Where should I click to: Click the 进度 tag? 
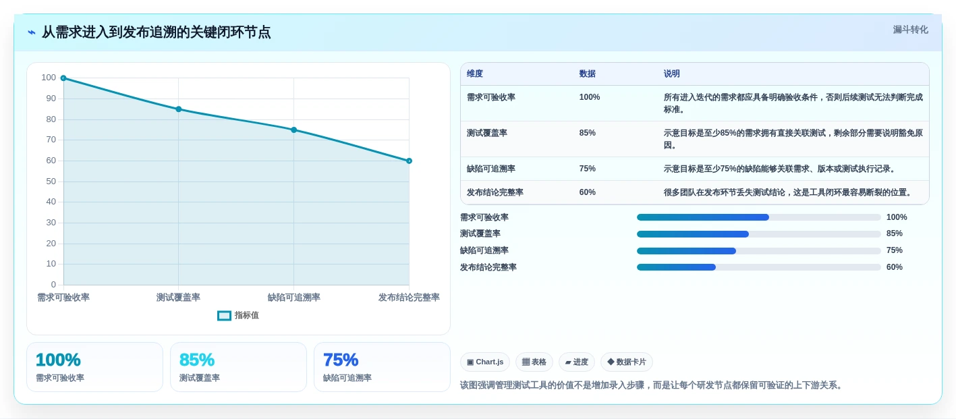pos(577,362)
